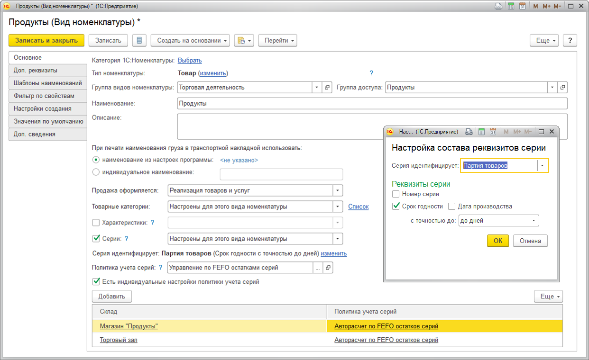Screen dimensions: 589x360
Task: Toggle the Дата производства checkbox
Action: click(452, 207)
